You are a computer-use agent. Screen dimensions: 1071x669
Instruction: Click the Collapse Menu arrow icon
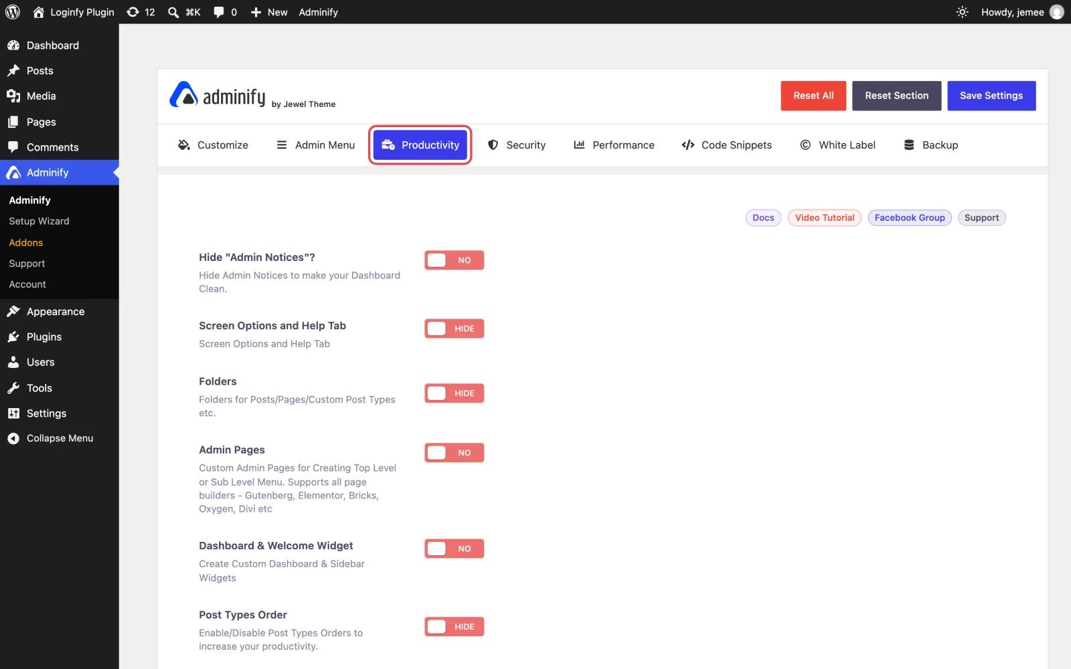click(13, 438)
